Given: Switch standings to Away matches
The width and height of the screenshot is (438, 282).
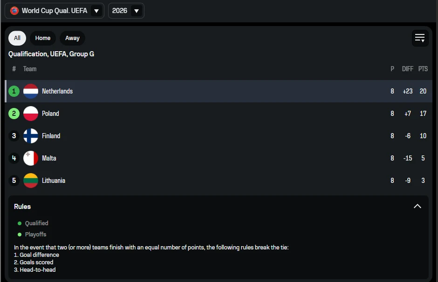Looking at the screenshot, I should click(72, 38).
